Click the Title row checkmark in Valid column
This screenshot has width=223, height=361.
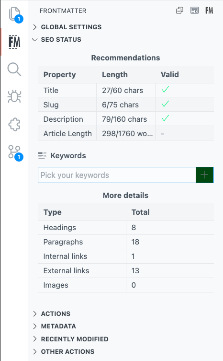[x=165, y=90]
